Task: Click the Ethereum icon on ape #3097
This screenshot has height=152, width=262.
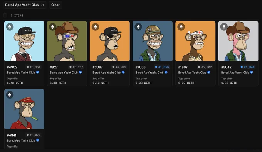Action: (96, 27)
